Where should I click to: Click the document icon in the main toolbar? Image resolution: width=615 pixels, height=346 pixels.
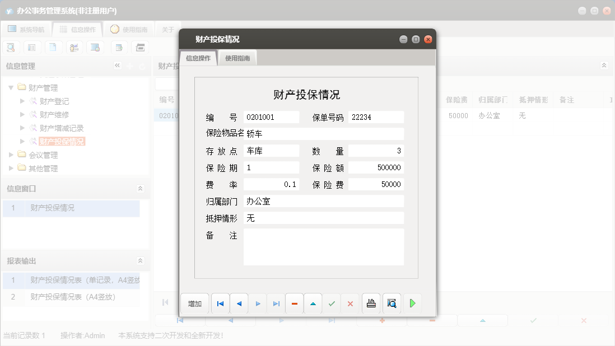(x=53, y=47)
